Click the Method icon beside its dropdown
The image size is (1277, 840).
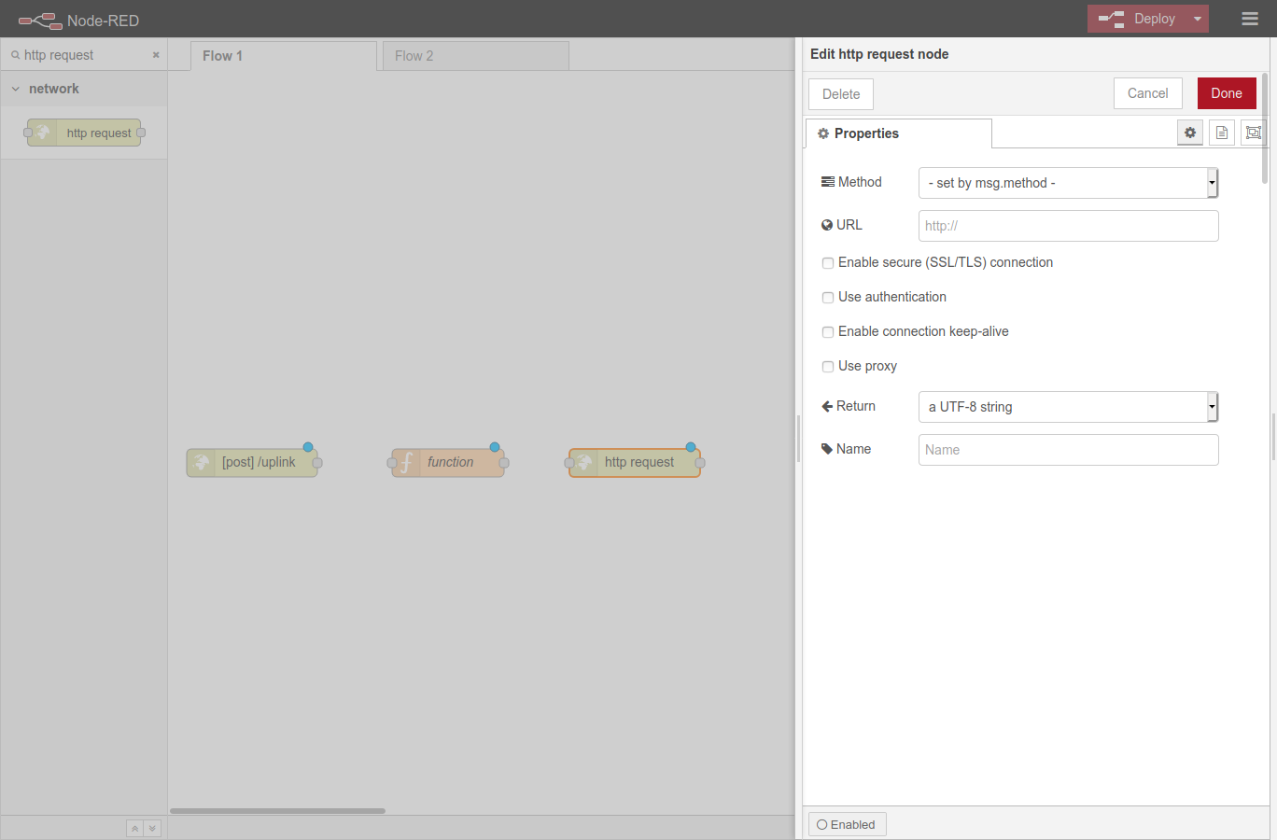827,181
